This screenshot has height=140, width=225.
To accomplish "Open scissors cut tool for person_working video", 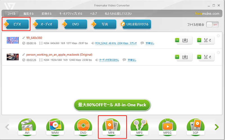I will [x=206, y=57].
